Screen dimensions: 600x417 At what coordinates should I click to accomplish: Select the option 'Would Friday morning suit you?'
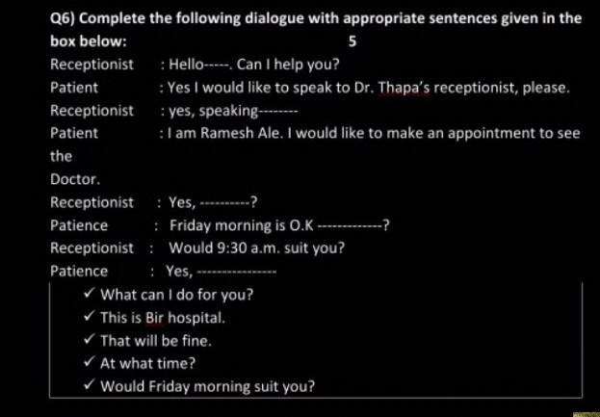tap(207, 386)
